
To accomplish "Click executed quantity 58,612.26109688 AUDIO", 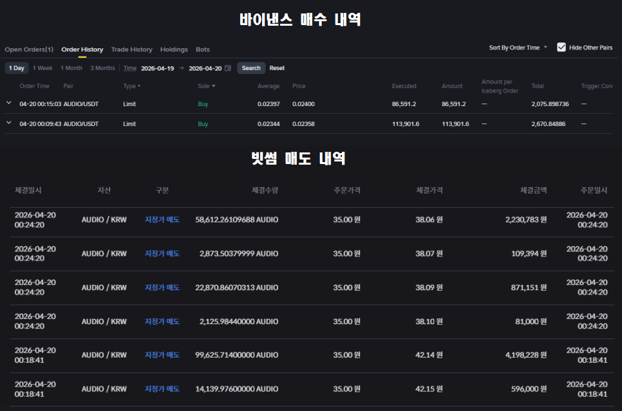I will [236, 219].
